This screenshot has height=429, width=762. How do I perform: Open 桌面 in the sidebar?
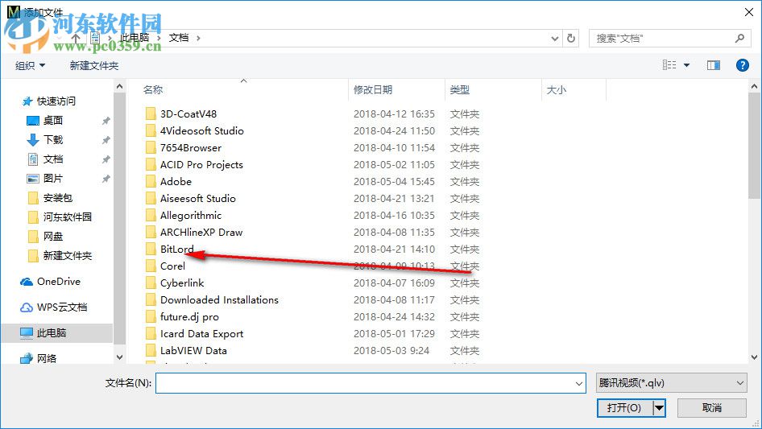[x=53, y=121]
